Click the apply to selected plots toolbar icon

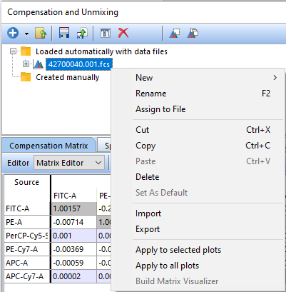175,33
